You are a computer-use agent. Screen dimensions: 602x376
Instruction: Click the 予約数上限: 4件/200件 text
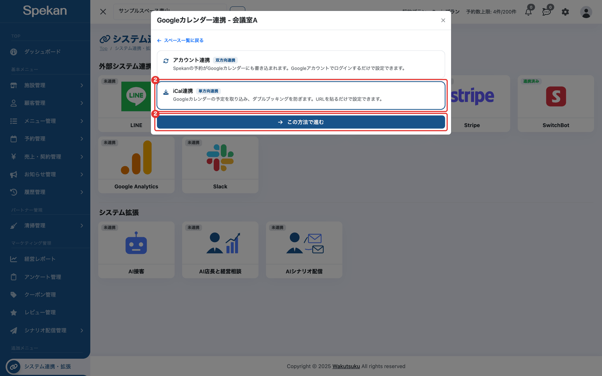click(491, 12)
